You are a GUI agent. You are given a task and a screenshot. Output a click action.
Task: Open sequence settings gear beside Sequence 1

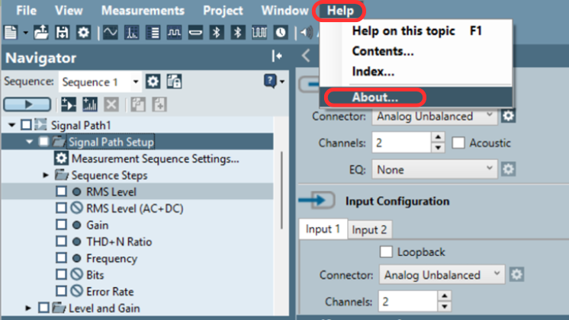pyautogui.click(x=153, y=82)
